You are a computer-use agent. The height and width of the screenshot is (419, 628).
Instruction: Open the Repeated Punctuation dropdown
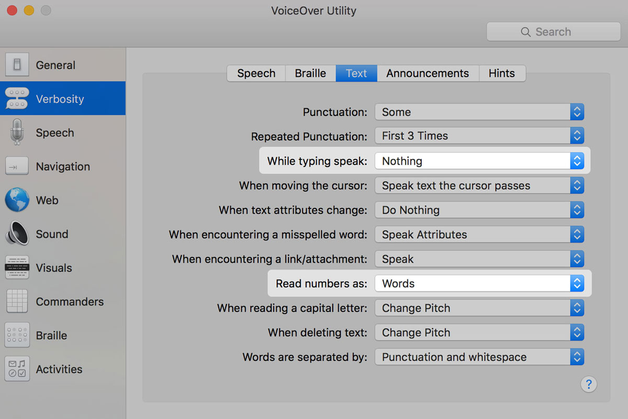479,136
